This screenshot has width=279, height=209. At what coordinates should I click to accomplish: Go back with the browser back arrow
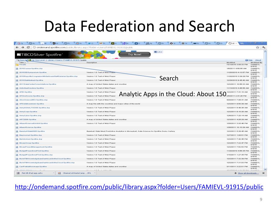coord(17,47)
